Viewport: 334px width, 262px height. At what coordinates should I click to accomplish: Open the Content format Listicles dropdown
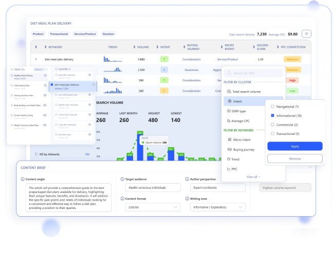coord(153,207)
